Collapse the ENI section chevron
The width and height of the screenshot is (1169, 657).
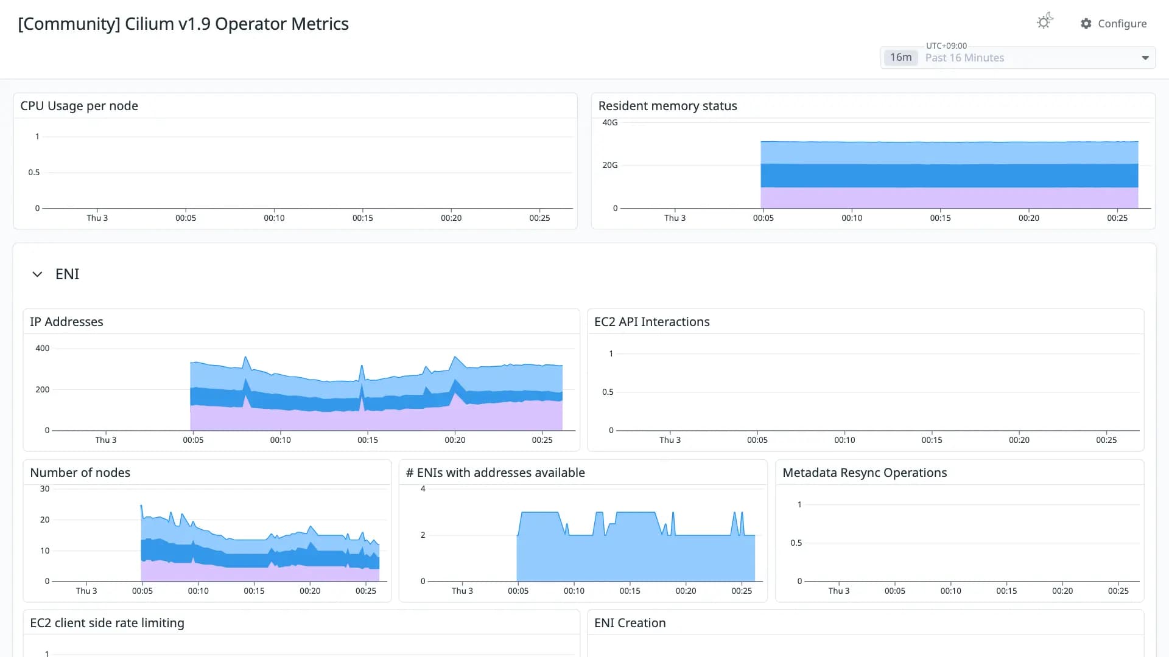(37, 274)
